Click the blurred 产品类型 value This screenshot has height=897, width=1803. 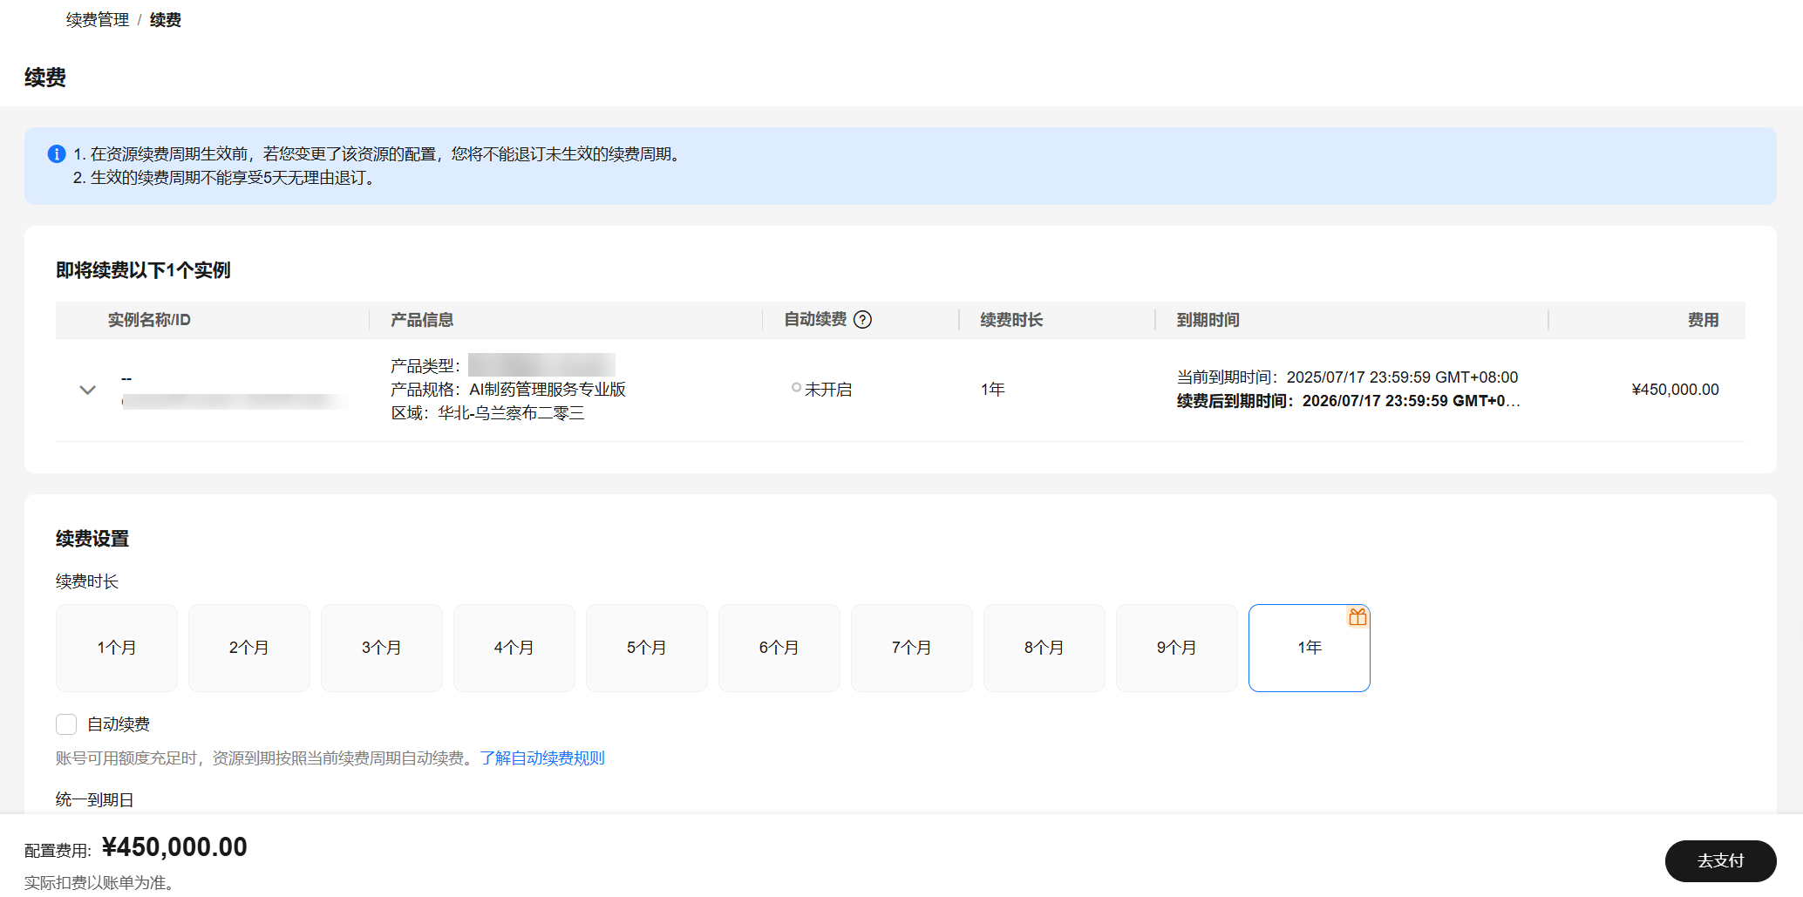pos(541,365)
